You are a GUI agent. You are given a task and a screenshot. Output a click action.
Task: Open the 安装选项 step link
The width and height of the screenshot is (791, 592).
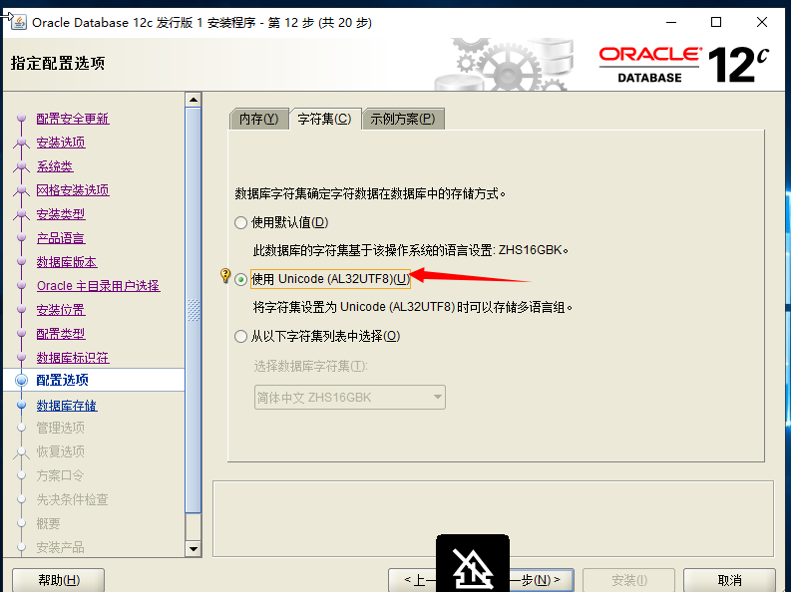61,143
